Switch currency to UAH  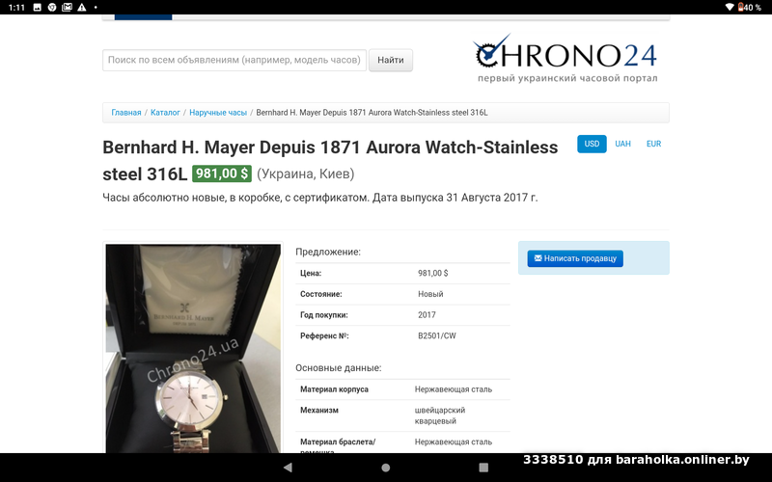click(622, 144)
